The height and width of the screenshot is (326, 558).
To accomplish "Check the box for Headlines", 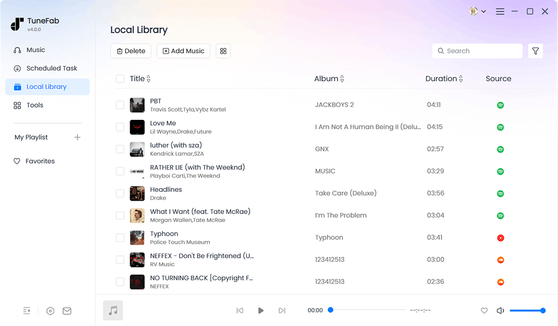I will click(120, 194).
